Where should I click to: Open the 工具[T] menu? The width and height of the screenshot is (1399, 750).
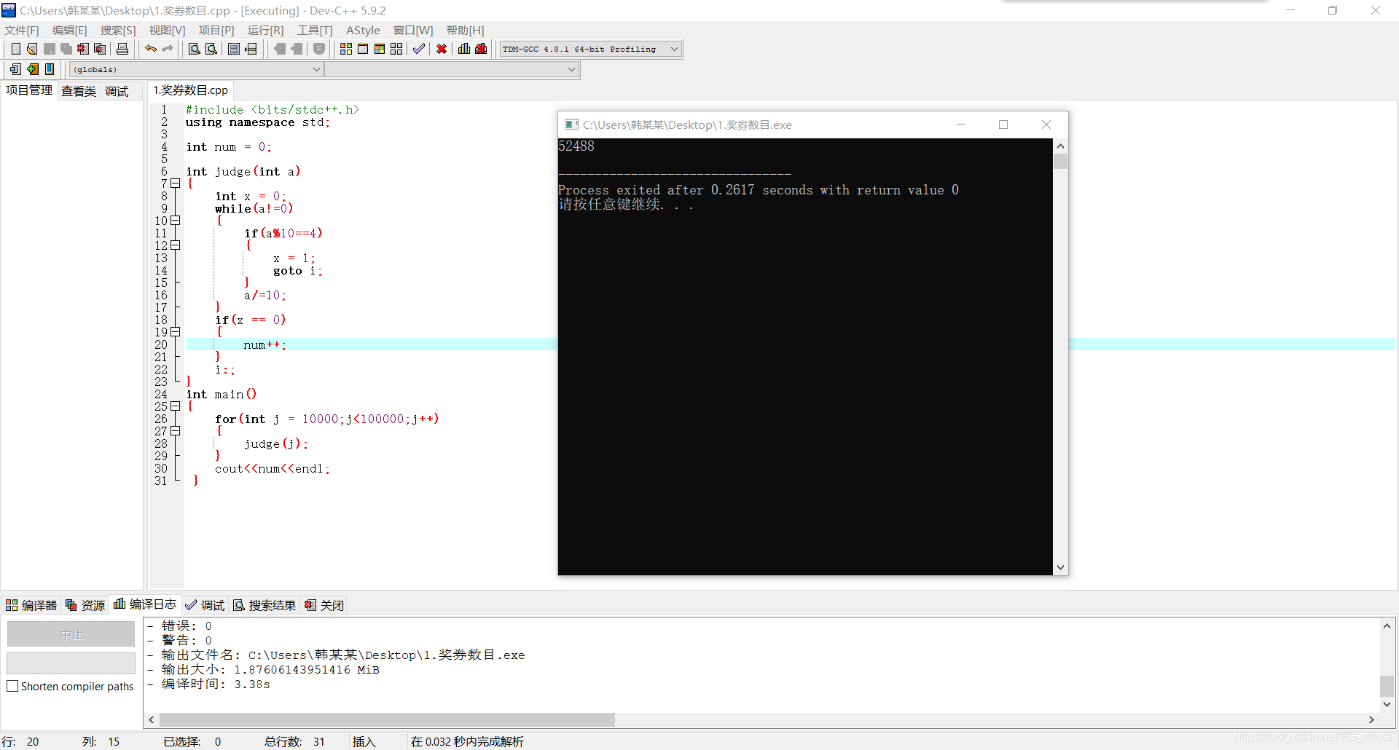coord(315,30)
